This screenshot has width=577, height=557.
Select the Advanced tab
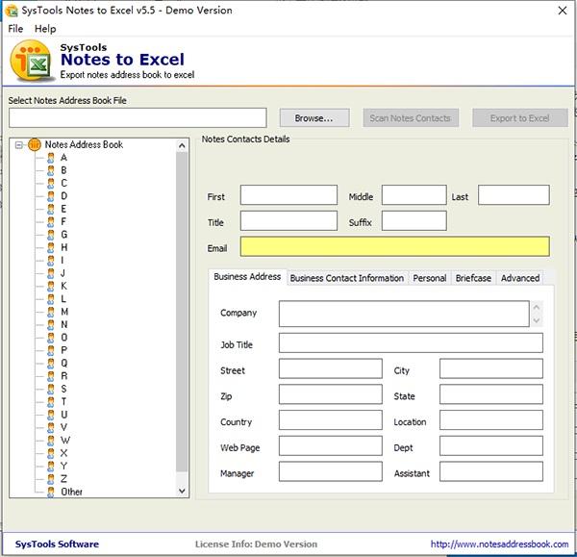(519, 278)
